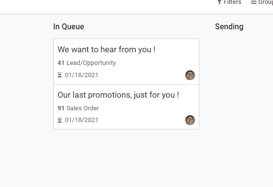Click 01/18/2021 date on Sales Order card
The image size is (273, 187).
pyautogui.click(x=81, y=120)
